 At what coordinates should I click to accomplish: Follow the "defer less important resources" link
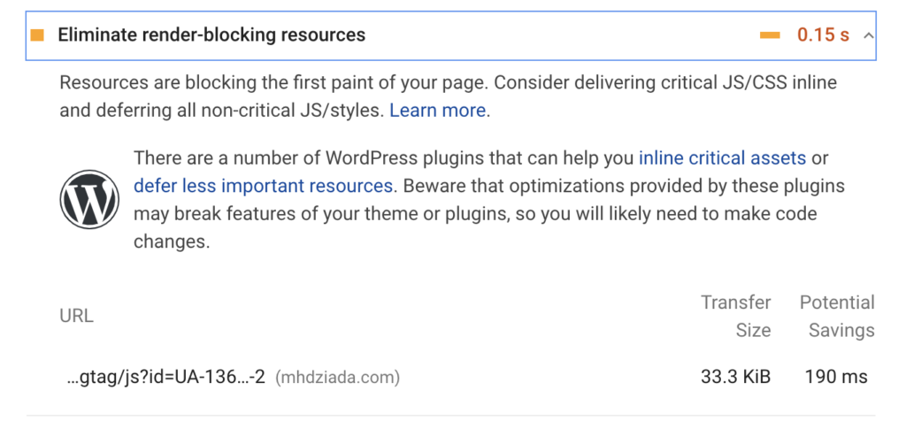pos(263,186)
